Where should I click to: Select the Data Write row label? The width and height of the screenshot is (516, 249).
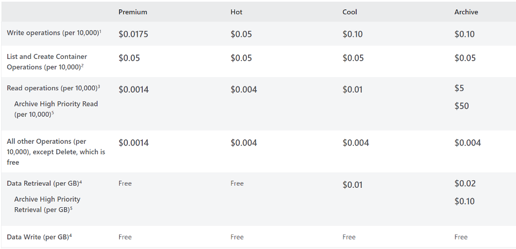(37, 237)
